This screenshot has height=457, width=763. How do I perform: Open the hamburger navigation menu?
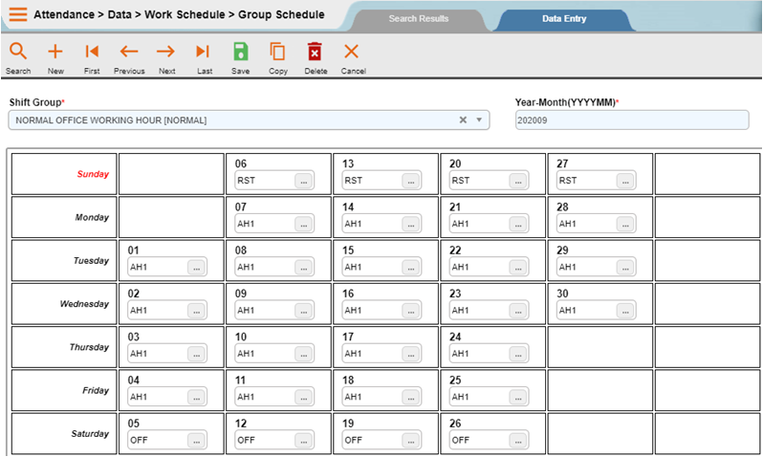click(x=17, y=15)
